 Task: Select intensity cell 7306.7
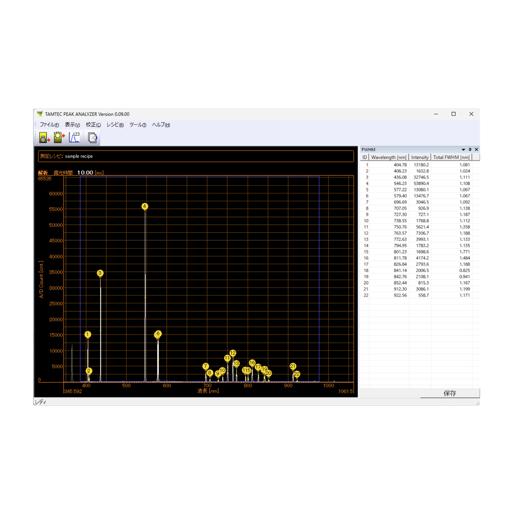click(x=422, y=233)
